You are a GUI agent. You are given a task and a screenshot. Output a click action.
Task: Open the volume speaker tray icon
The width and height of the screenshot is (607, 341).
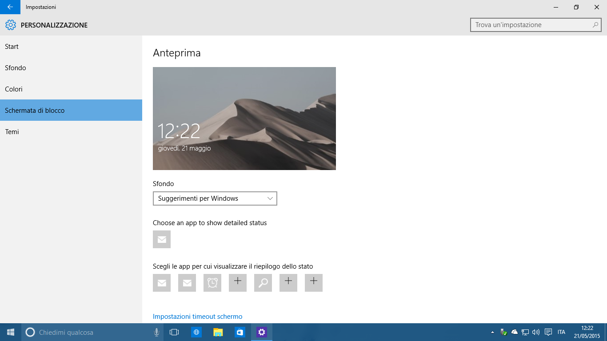tap(536, 332)
